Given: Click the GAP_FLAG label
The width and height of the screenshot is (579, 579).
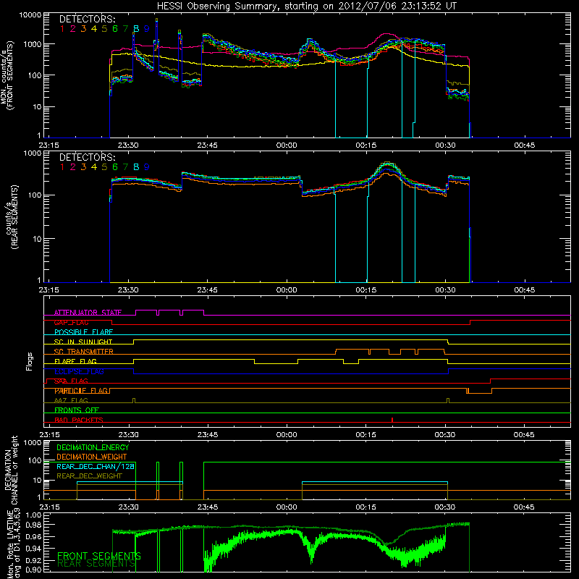Looking at the screenshot, I should pos(71,322).
